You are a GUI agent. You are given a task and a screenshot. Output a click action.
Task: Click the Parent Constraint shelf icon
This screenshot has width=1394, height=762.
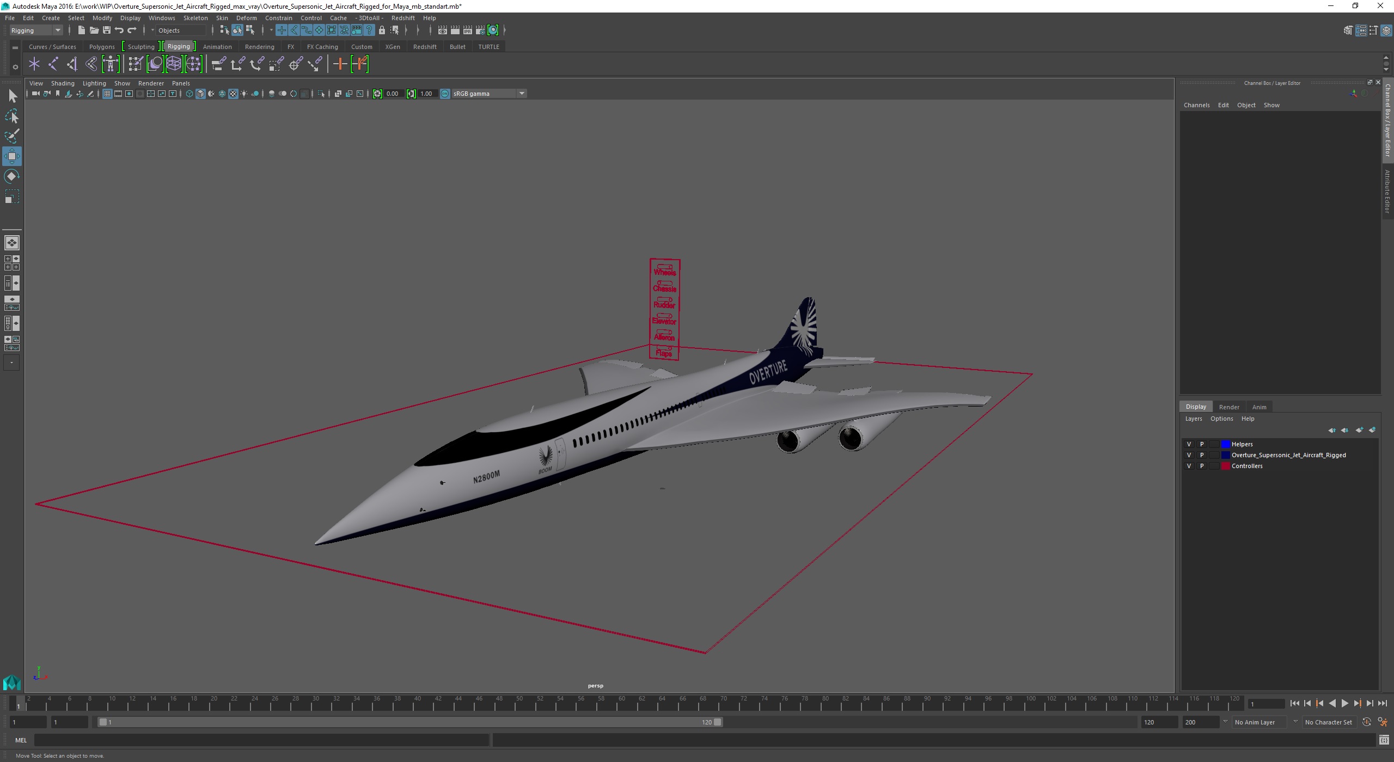coord(218,64)
